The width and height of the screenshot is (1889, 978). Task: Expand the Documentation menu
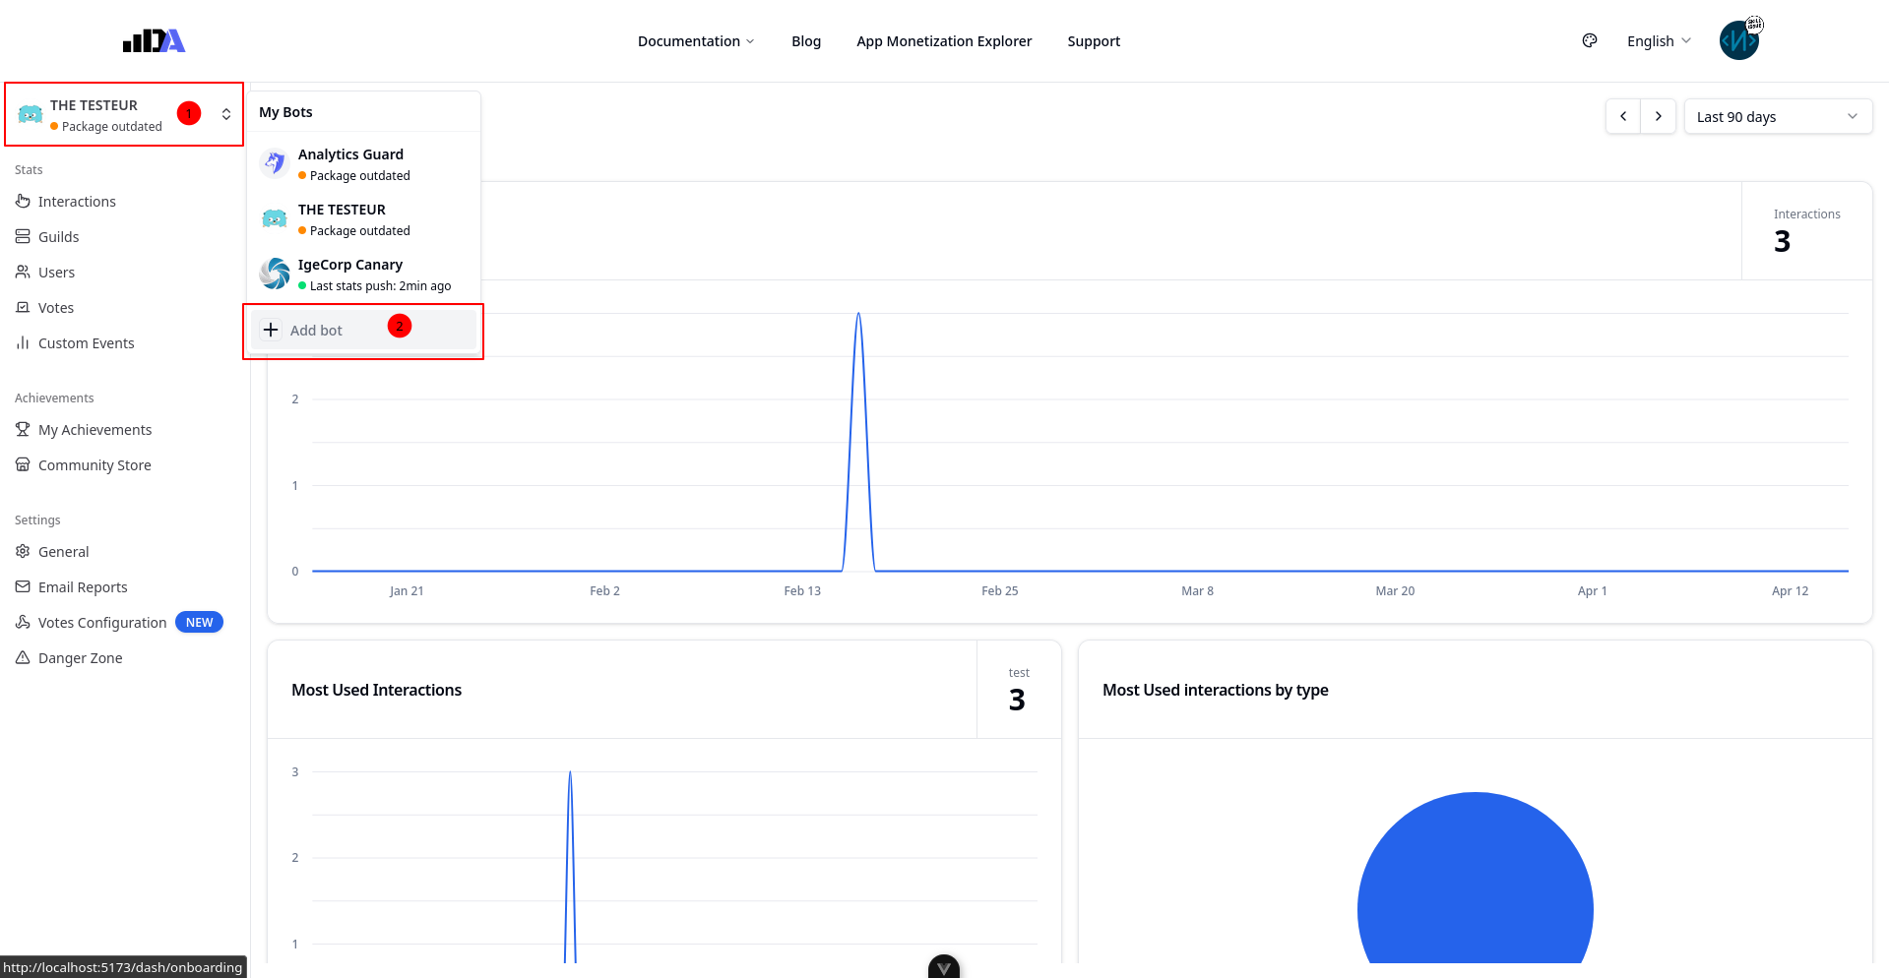point(695,41)
